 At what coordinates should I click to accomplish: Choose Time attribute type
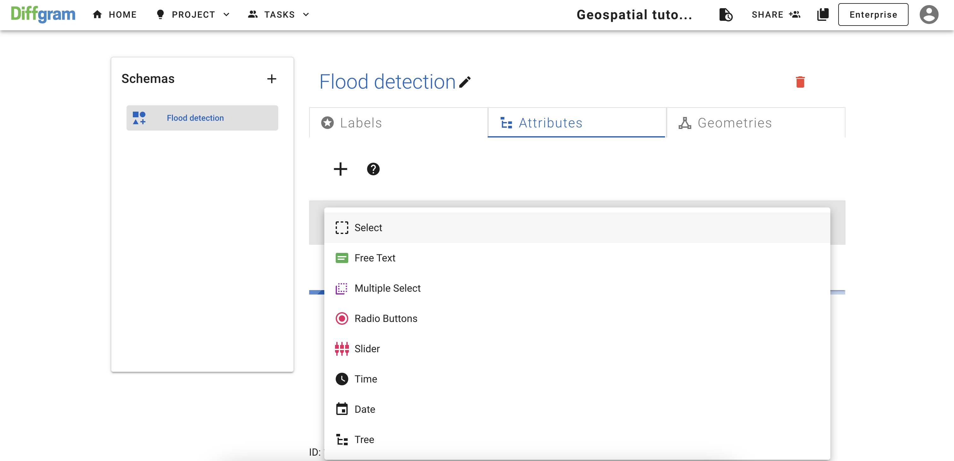coord(577,379)
